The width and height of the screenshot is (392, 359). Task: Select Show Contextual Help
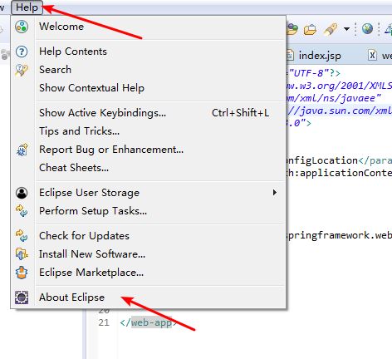pos(148,88)
